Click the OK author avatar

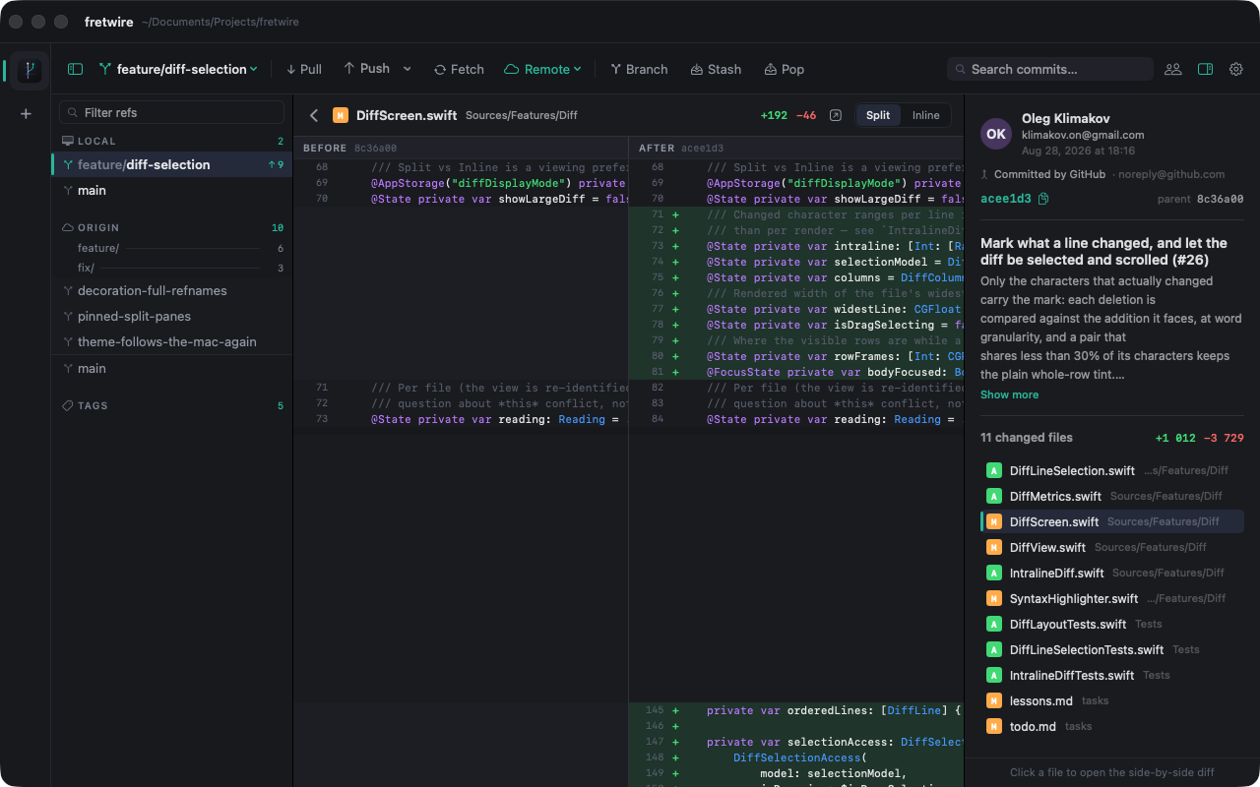(x=996, y=134)
